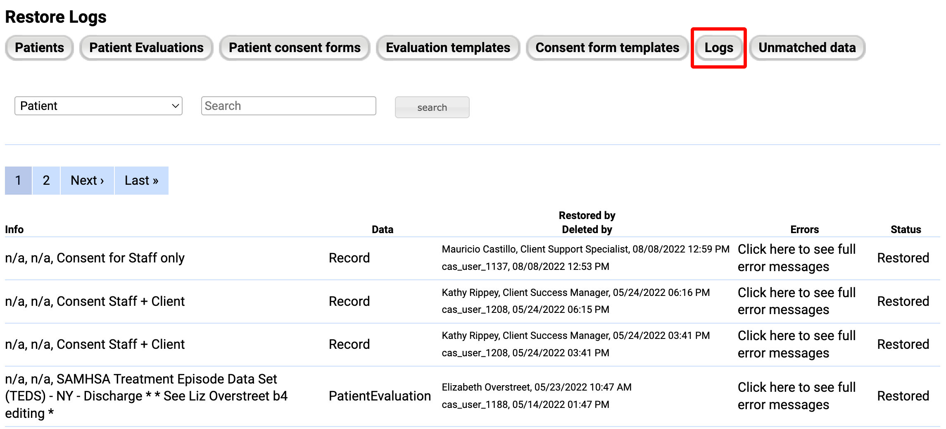The image size is (946, 429).
Task: Select page 1 in the pagination bar
Action: tap(18, 180)
